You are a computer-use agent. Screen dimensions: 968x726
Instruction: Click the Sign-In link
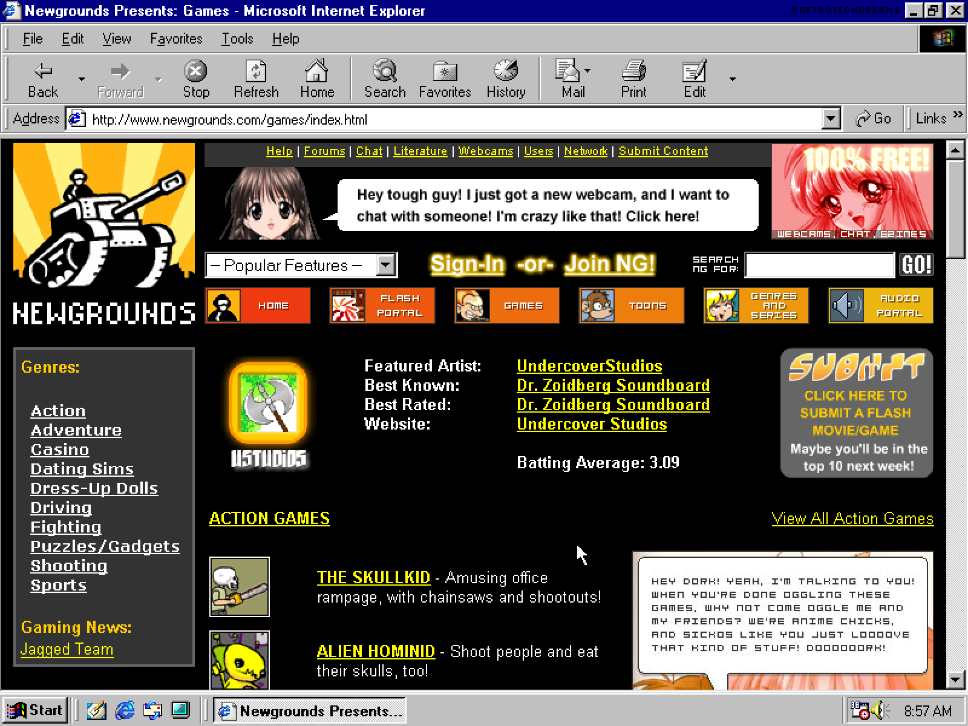467,264
